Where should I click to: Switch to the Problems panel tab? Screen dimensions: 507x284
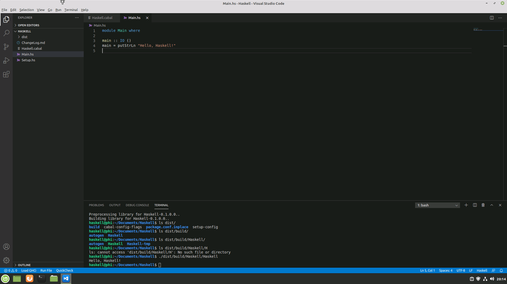[97, 205]
